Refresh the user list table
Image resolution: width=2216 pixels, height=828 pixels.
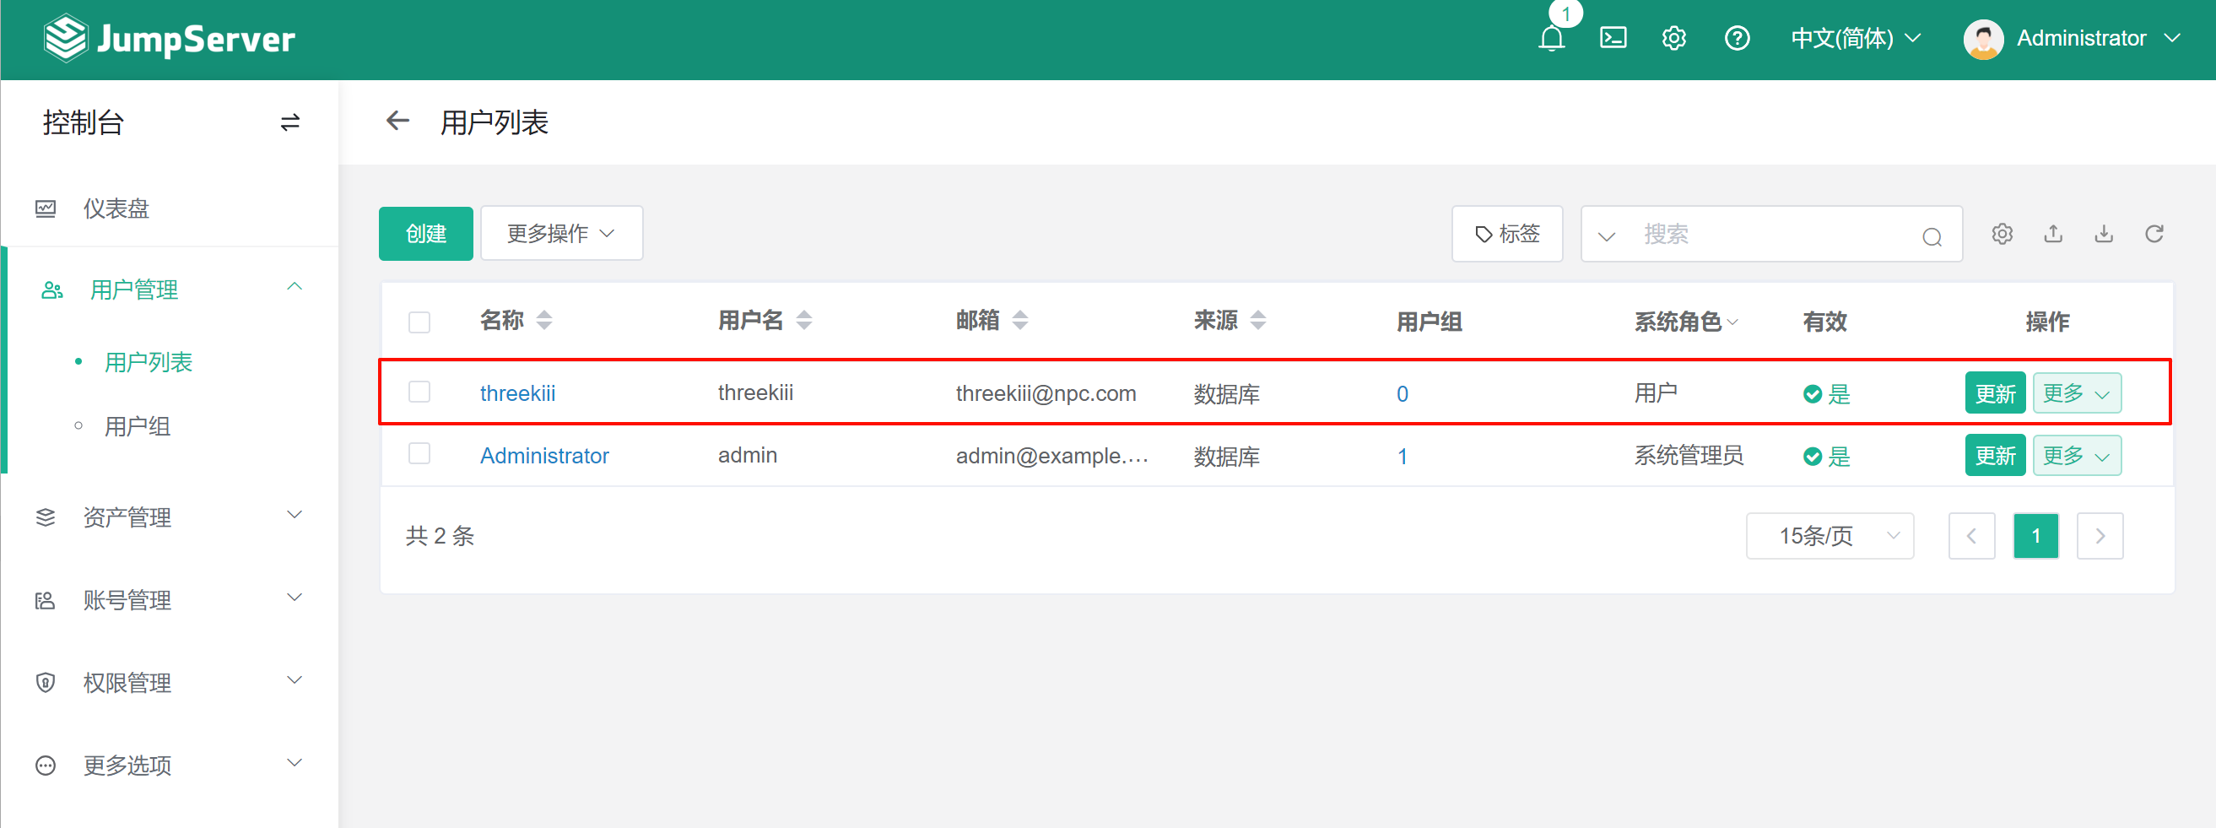[x=2154, y=234]
